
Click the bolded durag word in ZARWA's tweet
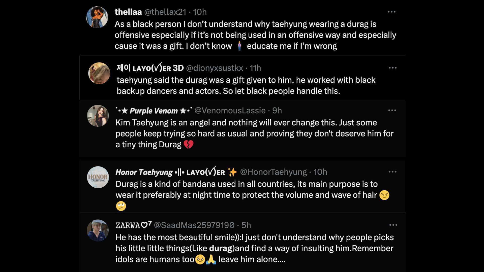220,248
